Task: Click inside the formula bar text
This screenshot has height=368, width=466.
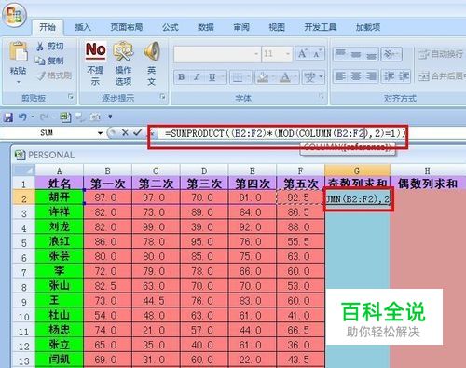Action: click(x=284, y=133)
